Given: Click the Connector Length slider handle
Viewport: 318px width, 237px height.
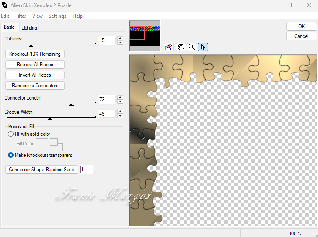Looking at the screenshot, I should tap(71, 104).
